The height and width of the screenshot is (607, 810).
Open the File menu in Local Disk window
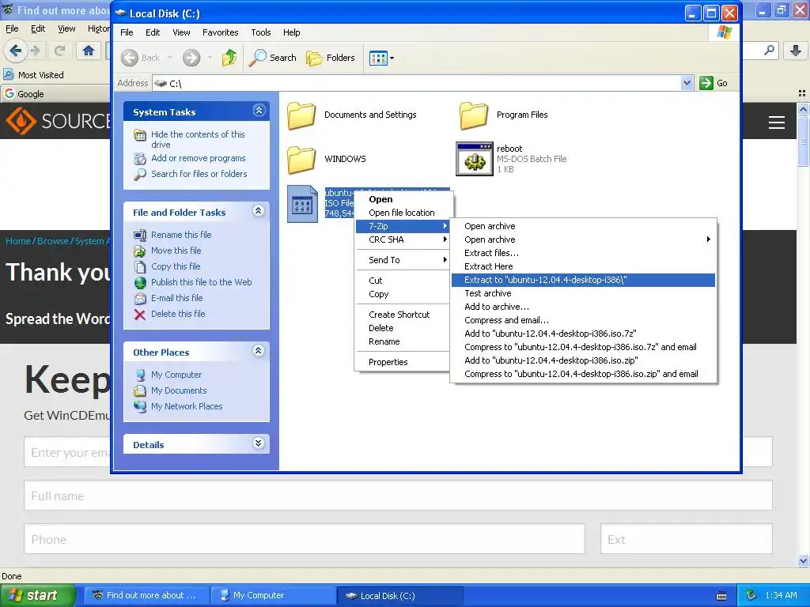pos(127,32)
